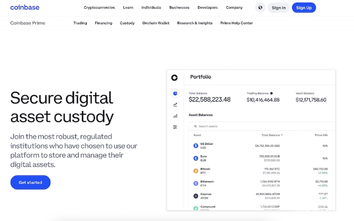Select the Bitcoin row name
The height and width of the screenshot is (221, 354).
click(x=205, y=169)
